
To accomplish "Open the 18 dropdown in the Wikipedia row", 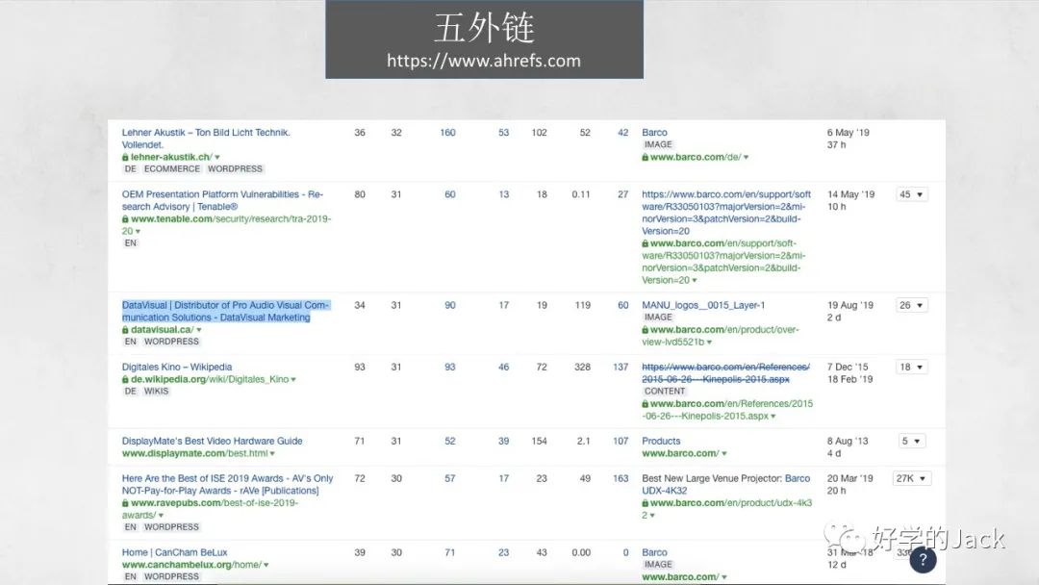I will [x=910, y=366].
